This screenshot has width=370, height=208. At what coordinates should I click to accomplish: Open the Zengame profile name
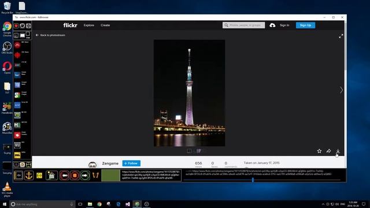(x=110, y=163)
